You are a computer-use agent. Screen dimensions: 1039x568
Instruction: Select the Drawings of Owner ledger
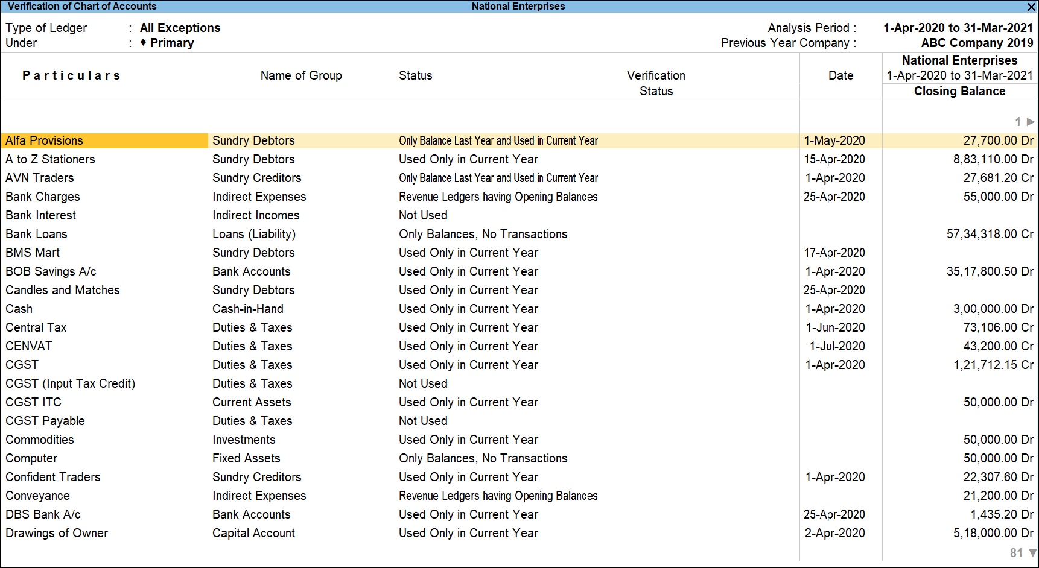pos(57,533)
